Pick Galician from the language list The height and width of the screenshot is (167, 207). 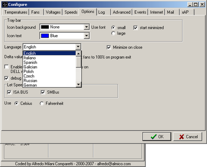[49, 67]
